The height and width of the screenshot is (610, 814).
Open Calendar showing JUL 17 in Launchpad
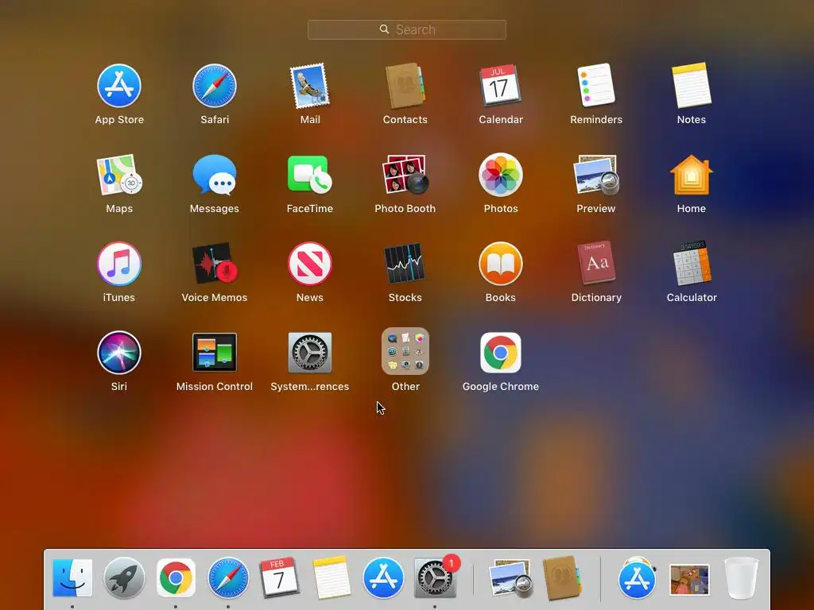[501, 86]
